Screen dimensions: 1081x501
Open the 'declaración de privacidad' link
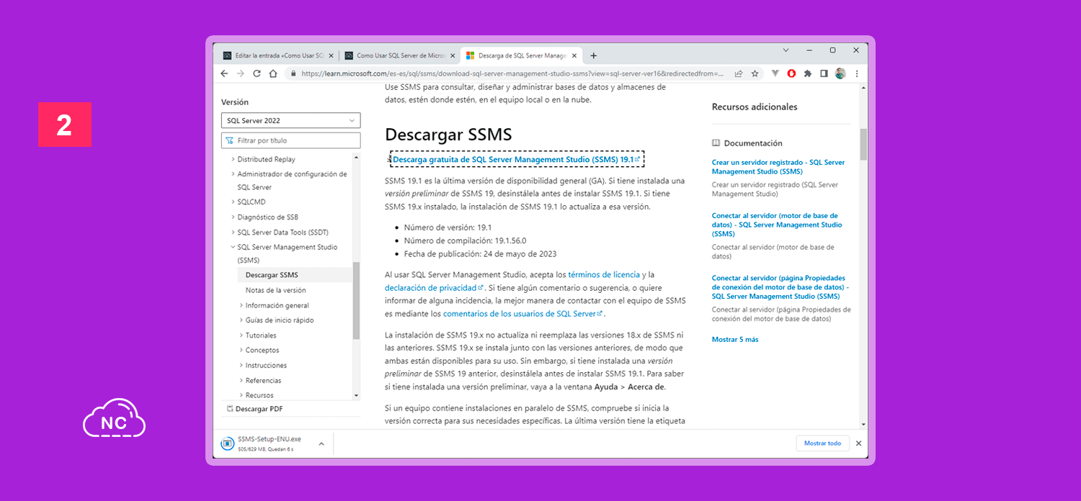(x=435, y=287)
